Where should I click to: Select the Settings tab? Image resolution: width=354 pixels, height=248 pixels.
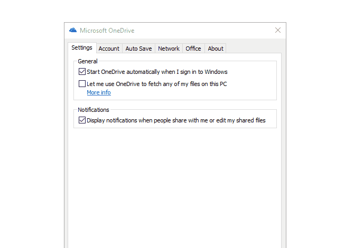82,48
